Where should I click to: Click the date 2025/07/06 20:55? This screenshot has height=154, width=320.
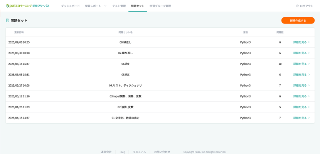click(19, 42)
